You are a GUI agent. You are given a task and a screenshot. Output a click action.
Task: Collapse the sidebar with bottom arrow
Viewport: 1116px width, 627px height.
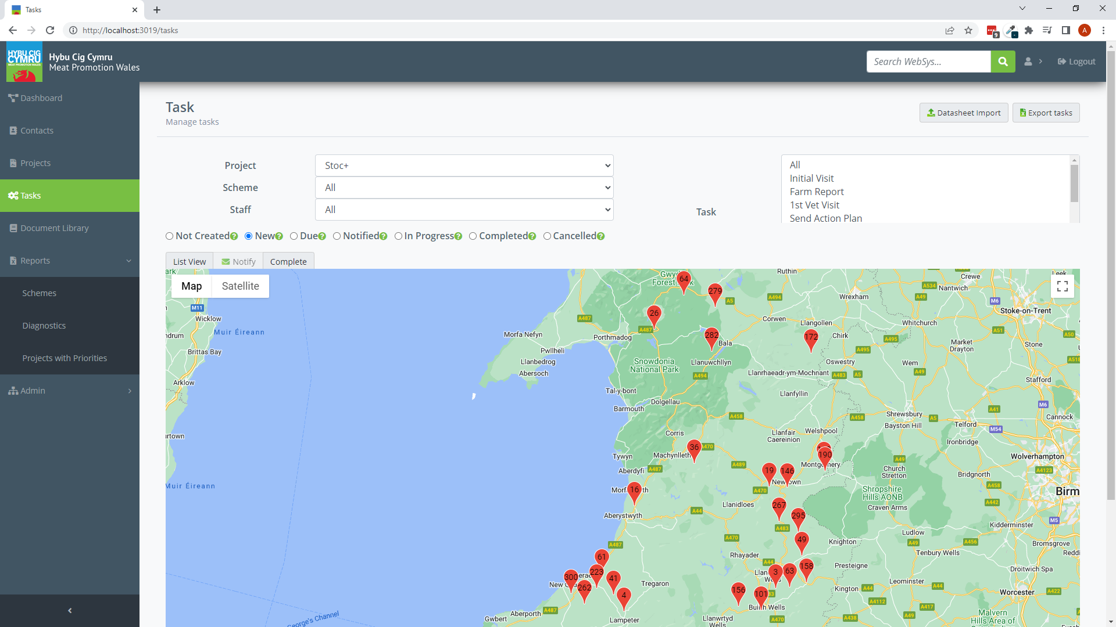click(70, 610)
